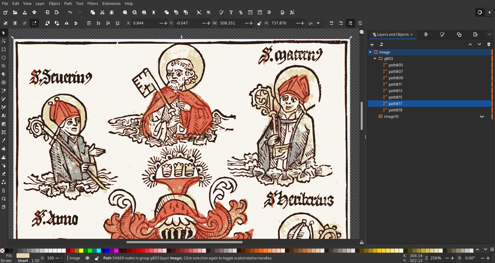Toggle layer lock in status bar

(x=97, y=258)
